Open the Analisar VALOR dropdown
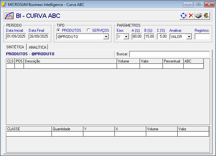The height and width of the screenshot is (156, 216). (189, 37)
